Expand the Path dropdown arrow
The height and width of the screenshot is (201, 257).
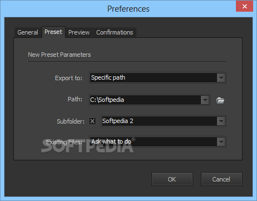(x=205, y=100)
